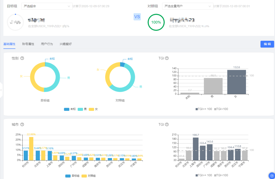275x179 pixels.
Task: Toggle the 未知 legend item in the gender chart
Action: (70, 109)
